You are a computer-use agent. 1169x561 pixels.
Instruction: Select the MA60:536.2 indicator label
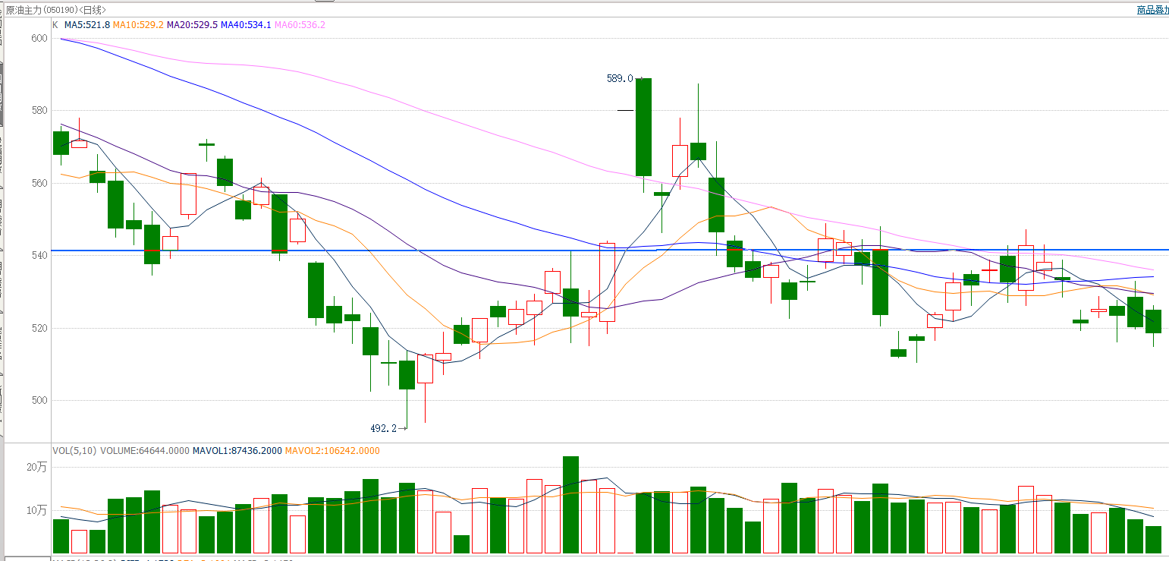[x=300, y=25]
